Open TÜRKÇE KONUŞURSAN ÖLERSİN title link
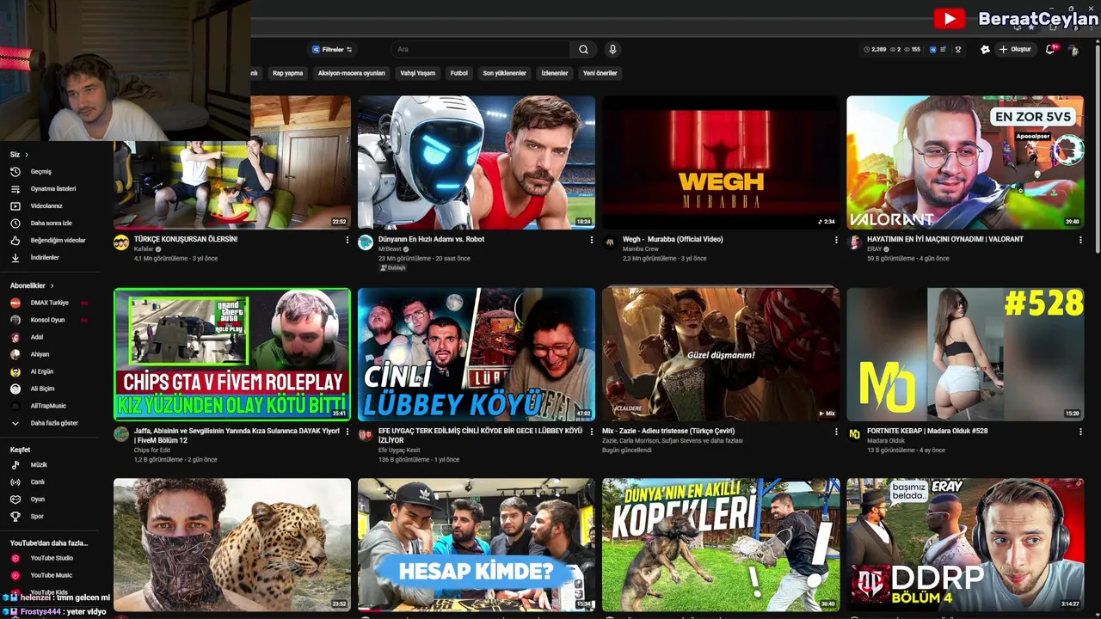 (x=186, y=239)
